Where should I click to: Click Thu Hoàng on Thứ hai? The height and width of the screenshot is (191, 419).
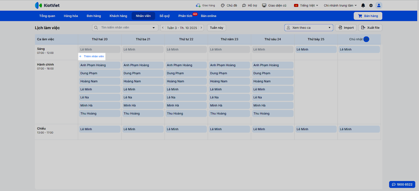coord(100,114)
